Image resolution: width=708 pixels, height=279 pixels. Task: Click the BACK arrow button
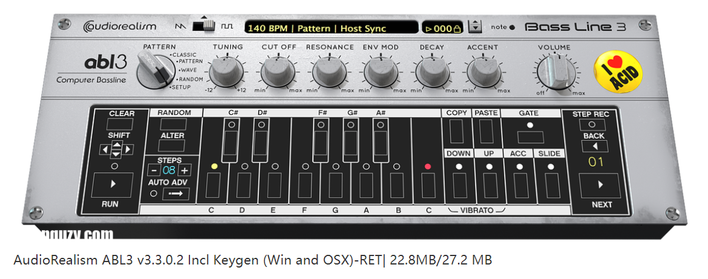tap(594, 147)
